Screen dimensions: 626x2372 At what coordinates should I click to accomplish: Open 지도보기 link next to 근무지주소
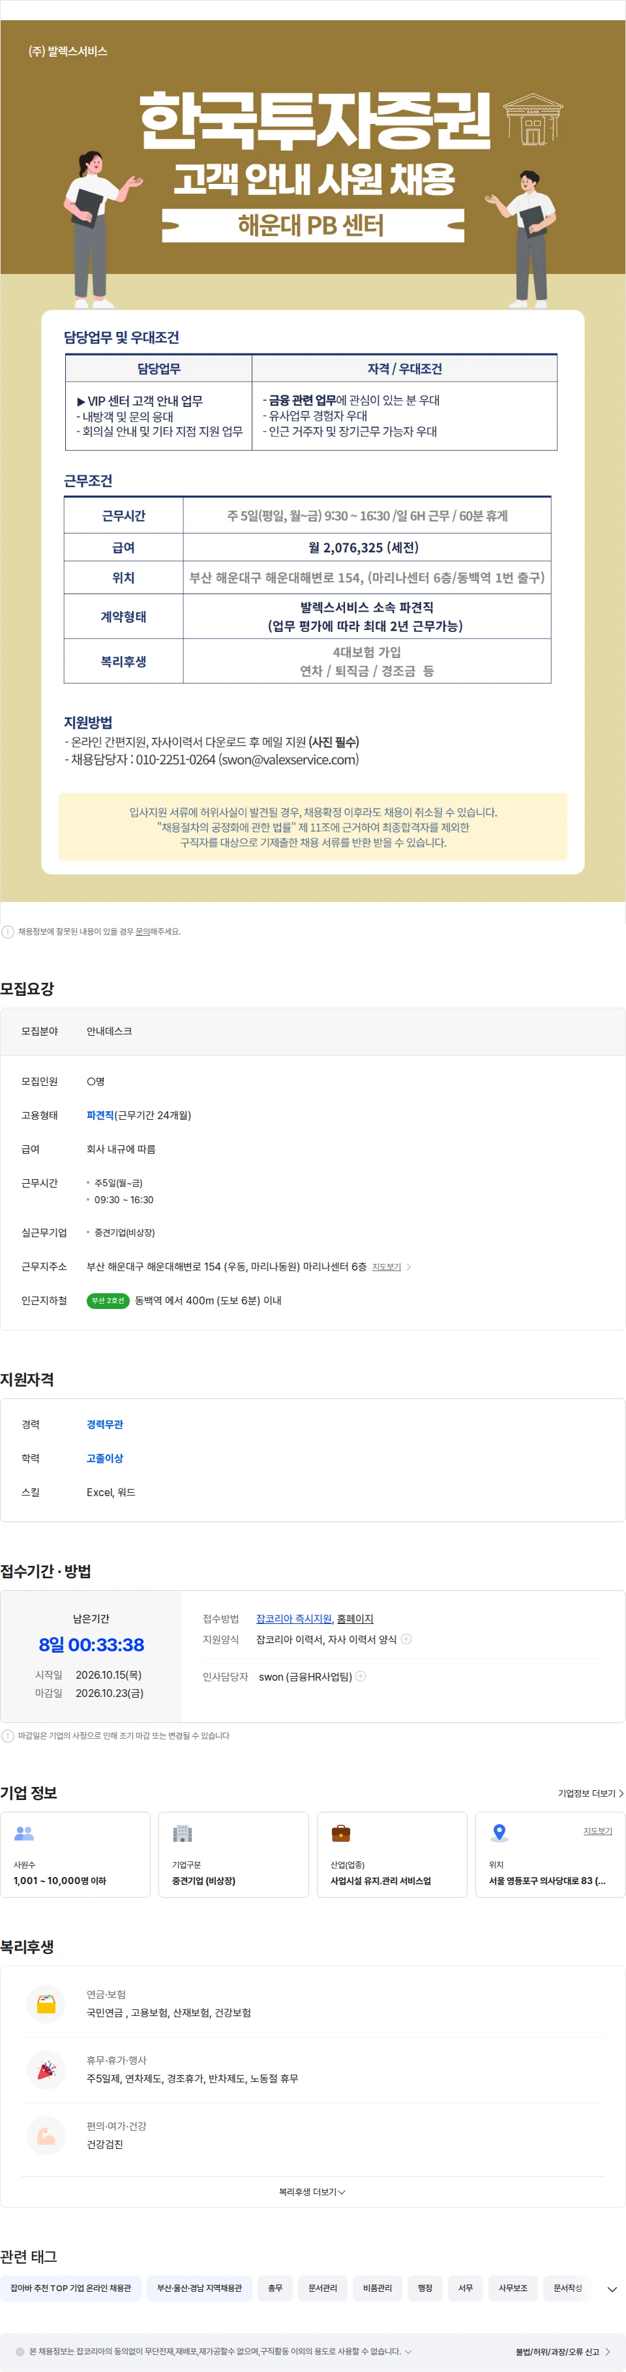386,1267
